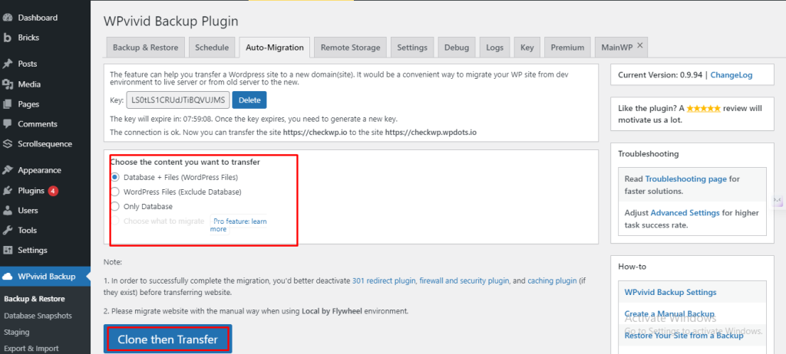Open the Auto-Migration tab
Viewport: 786px width, 354px height.
275,48
